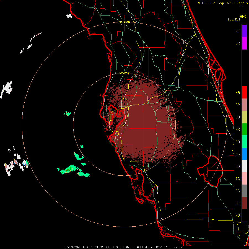Click the 'HR' legend label
The height and width of the screenshot is (249, 249).
[x=237, y=129]
